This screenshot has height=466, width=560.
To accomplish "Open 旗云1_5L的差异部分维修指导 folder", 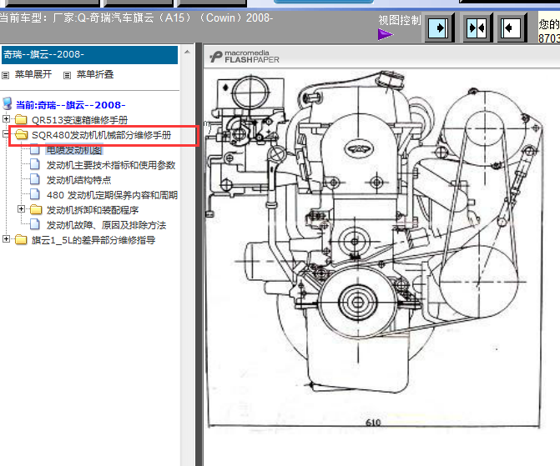I will [x=93, y=240].
